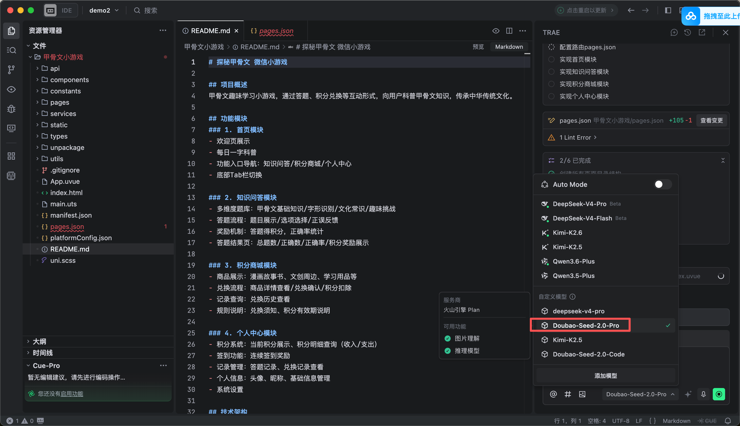Image resolution: width=740 pixels, height=426 pixels.
Task: Open the preview eye icon in editor toolbar
Action: (x=496, y=31)
